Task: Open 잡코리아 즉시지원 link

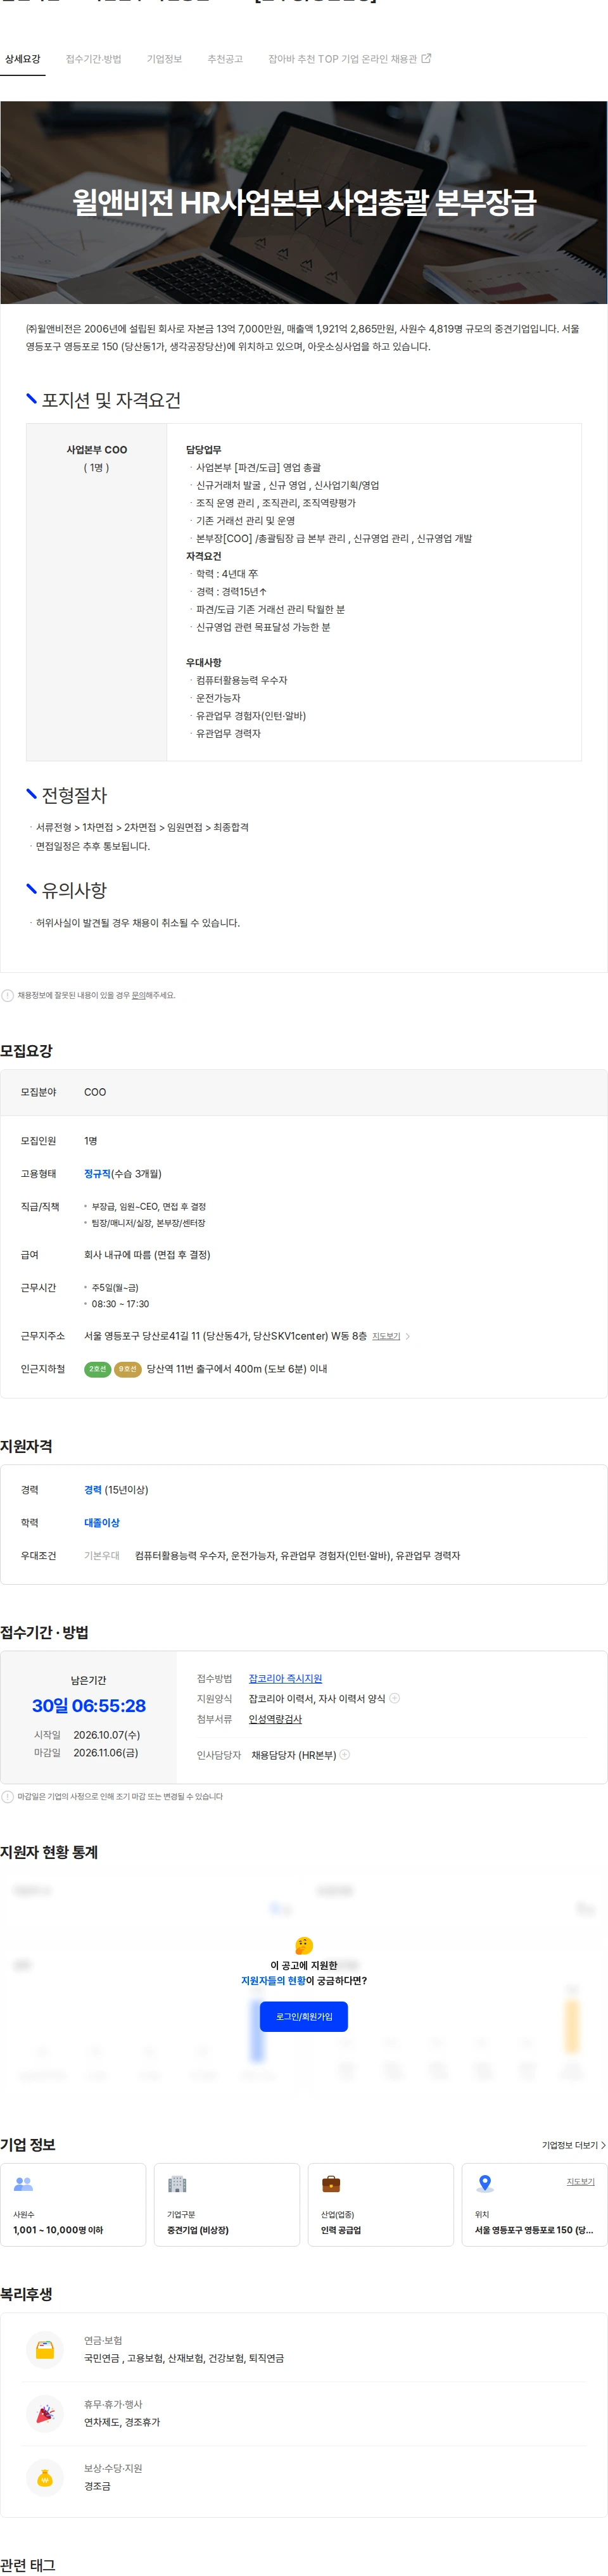Action: point(285,1678)
